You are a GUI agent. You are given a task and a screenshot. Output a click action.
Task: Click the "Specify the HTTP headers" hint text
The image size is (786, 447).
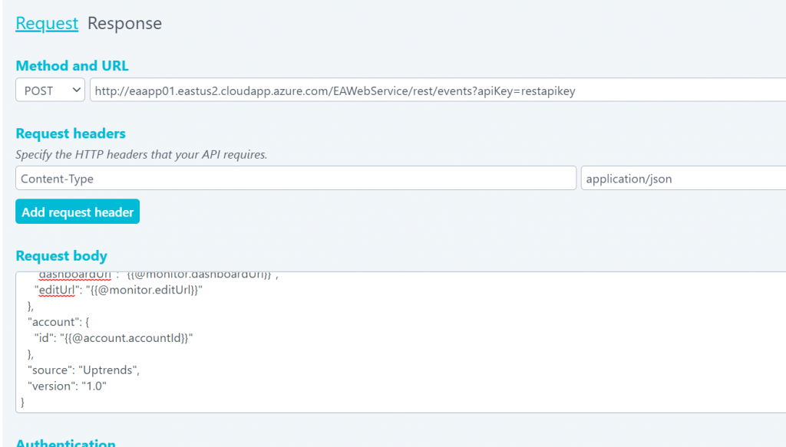(141, 155)
